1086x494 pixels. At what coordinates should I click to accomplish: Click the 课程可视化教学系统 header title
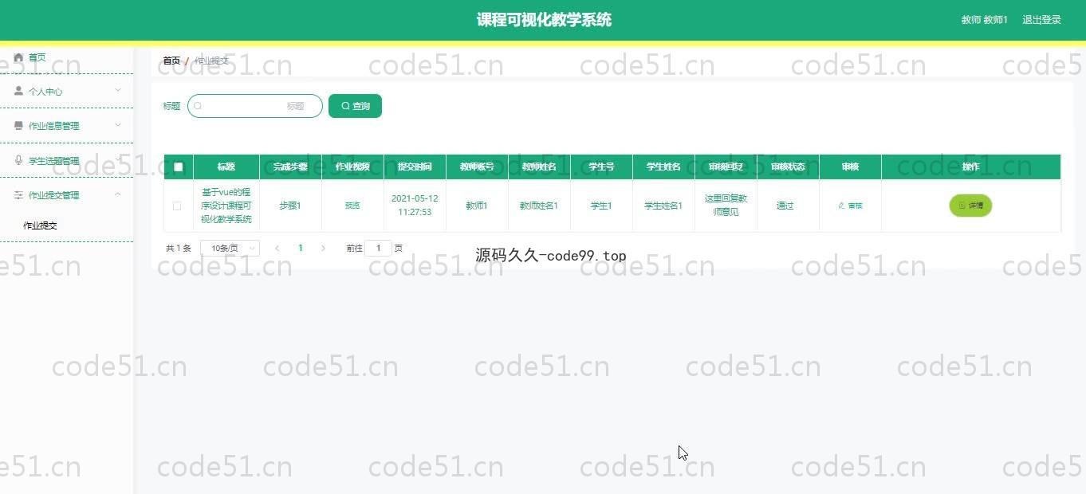pos(544,20)
